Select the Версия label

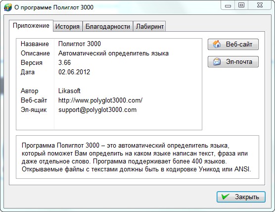click(x=32, y=63)
